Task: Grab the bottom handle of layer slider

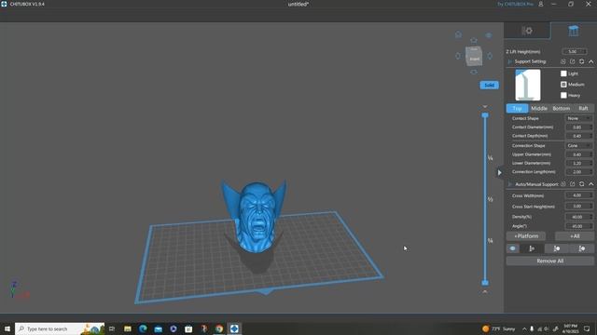Action: pyautogui.click(x=485, y=283)
